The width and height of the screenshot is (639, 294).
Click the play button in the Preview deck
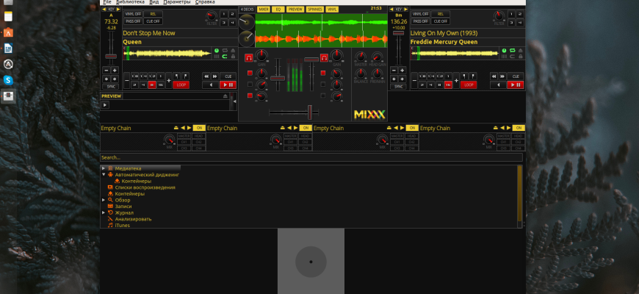point(105,105)
